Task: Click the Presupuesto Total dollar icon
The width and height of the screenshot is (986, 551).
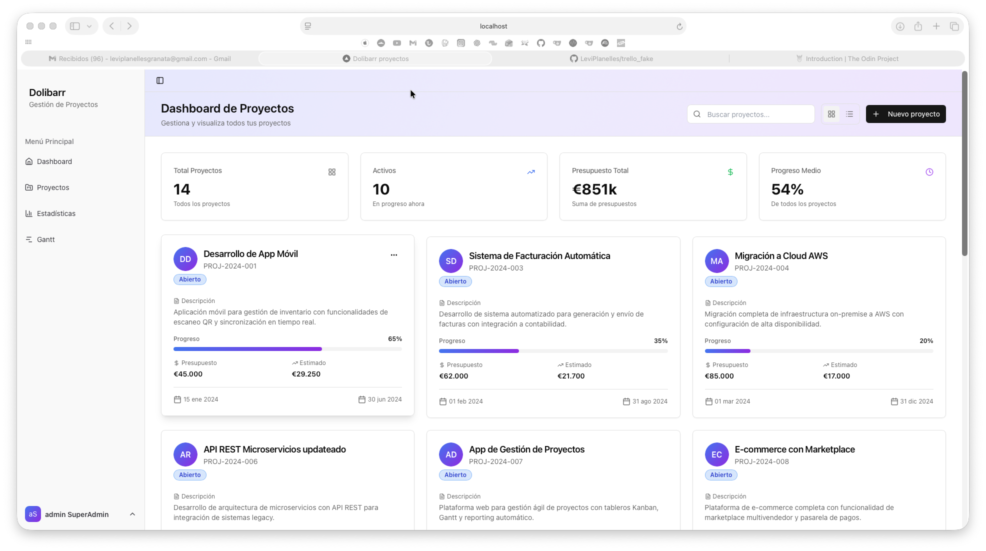Action: (730, 172)
